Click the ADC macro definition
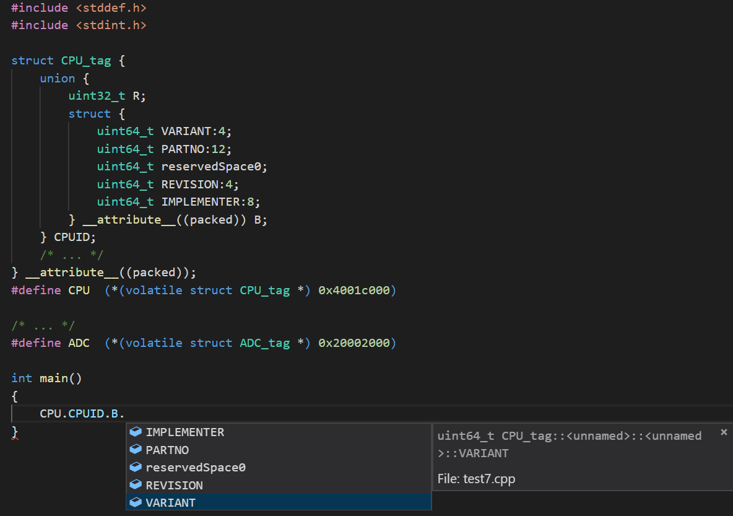Viewport: 733px width, 516px height. click(79, 343)
